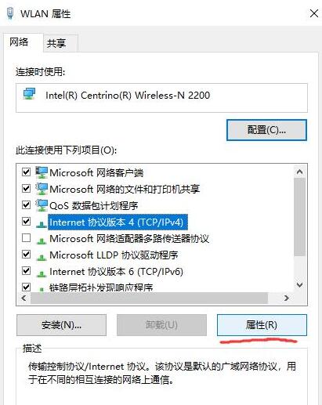Uncheck Internet 协议版本 4 checkbox
The height and width of the screenshot is (405, 322).
click(26, 222)
